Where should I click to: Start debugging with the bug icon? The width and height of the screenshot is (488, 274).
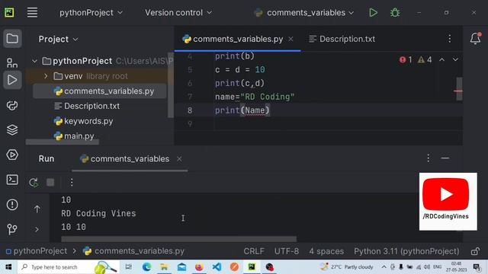click(x=395, y=13)
